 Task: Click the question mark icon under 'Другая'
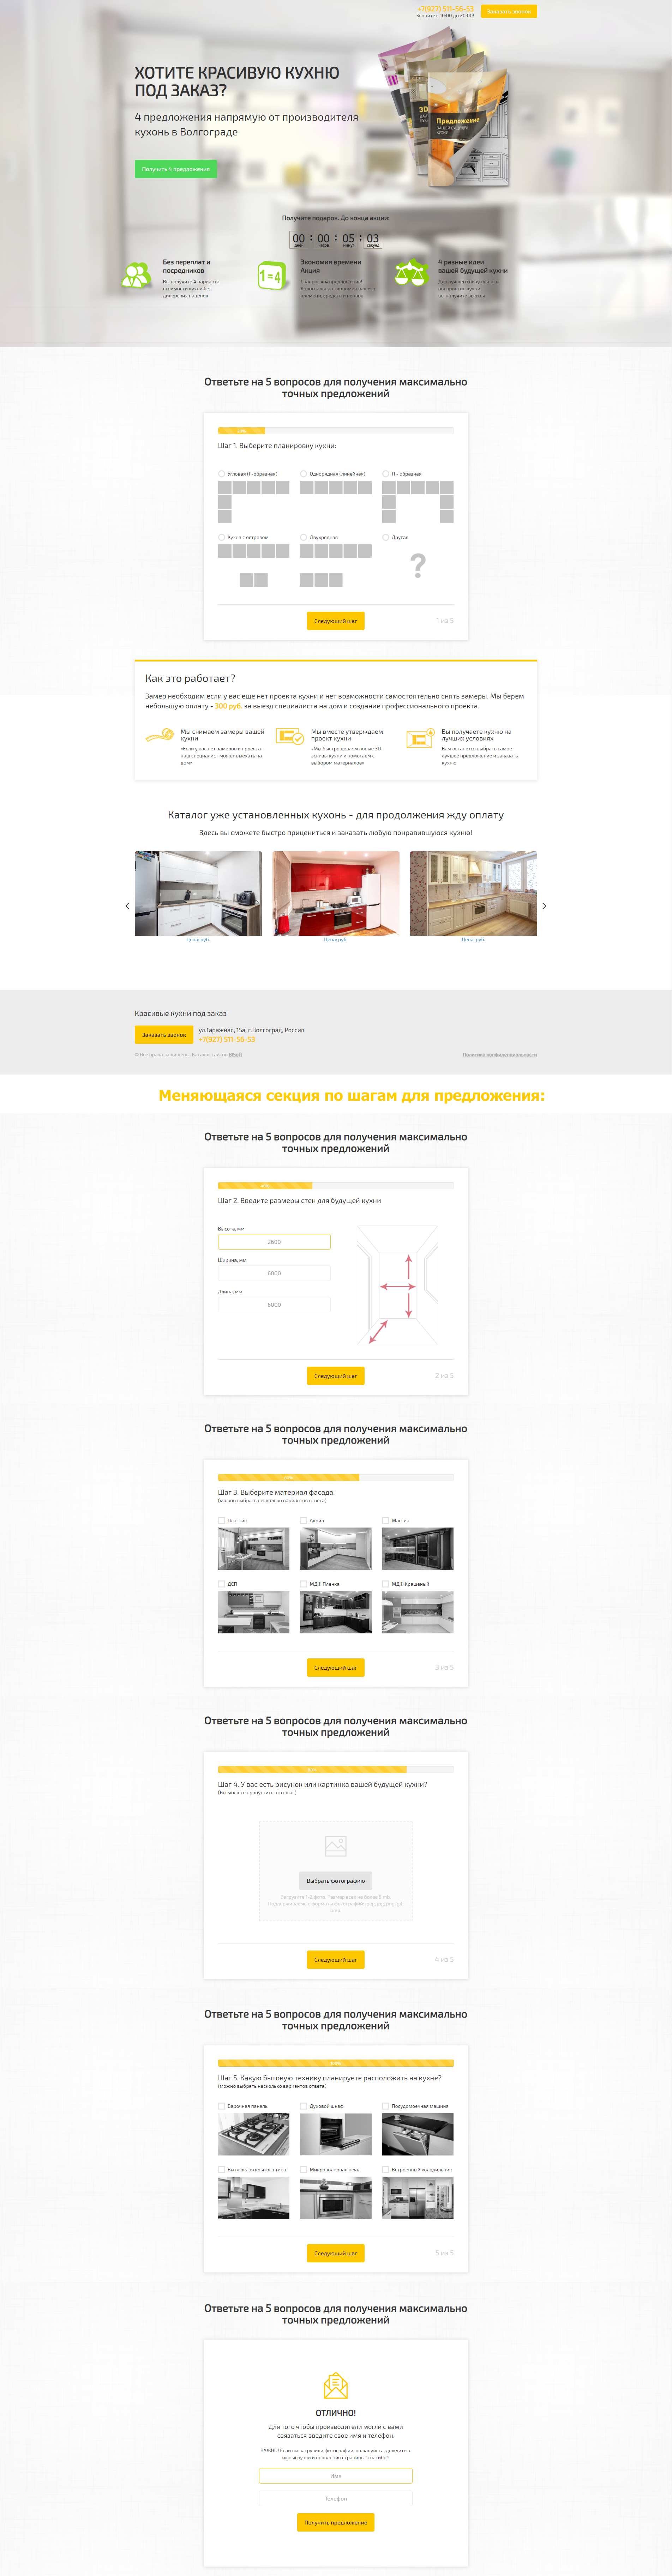click(x=418, y=565)
